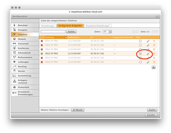
Task: Toggle Aktiv checkbox for 1118.N510IP
Action: (140, 49)
